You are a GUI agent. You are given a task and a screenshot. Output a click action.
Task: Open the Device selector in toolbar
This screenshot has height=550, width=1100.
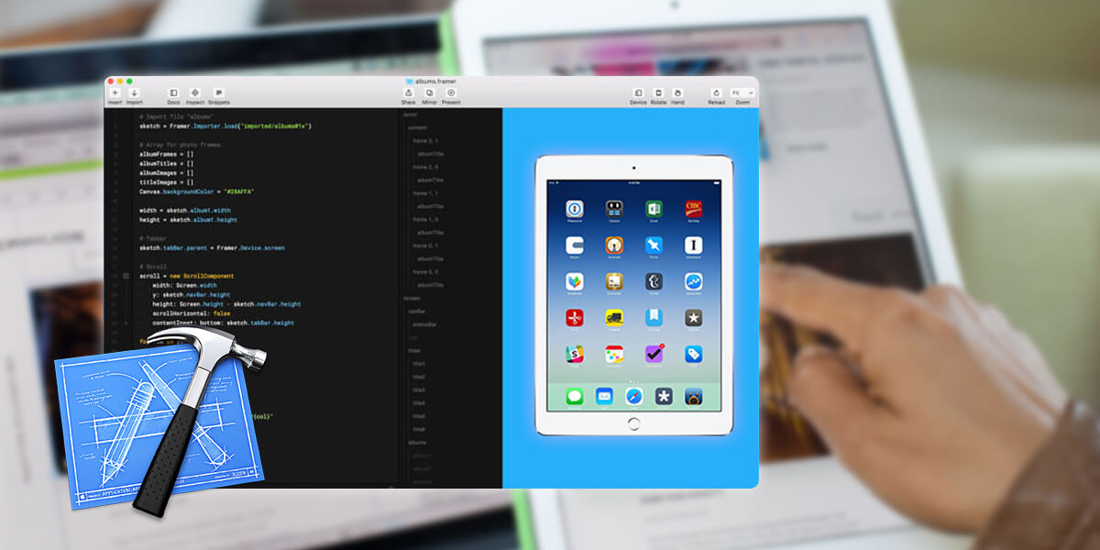tap(638, 93)
